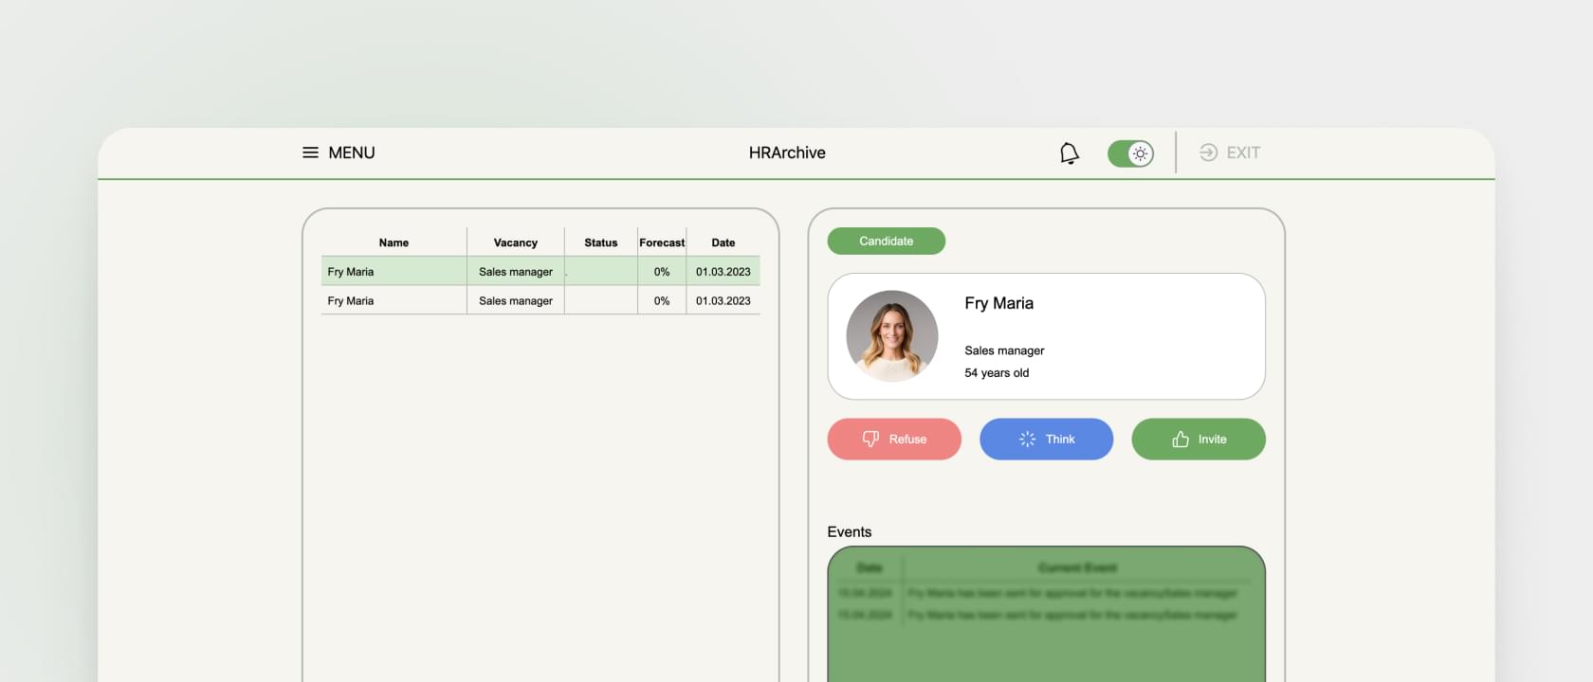Click the notification bell icon
The image size is (1593, 682).
point(1069,153)
